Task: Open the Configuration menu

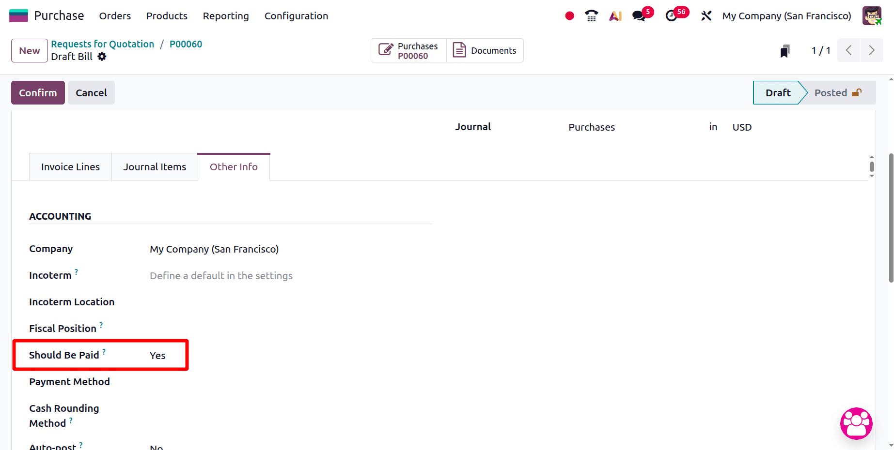Action: [296, 16]
